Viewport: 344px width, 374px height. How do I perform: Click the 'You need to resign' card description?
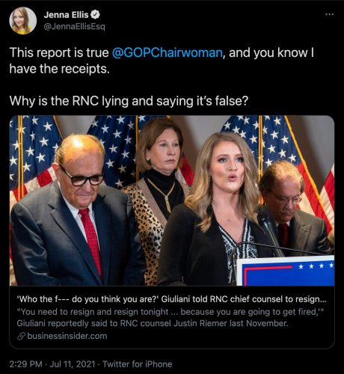[x=171, y=318]
